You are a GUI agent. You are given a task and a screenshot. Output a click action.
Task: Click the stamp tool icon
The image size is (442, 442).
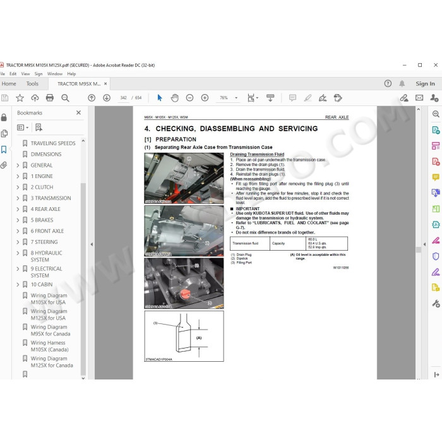[x=338, y=98]
